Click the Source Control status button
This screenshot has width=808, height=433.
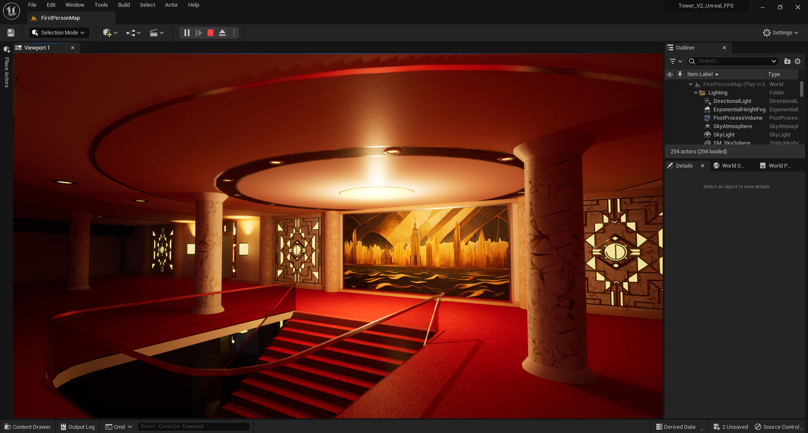click(777, 427)
